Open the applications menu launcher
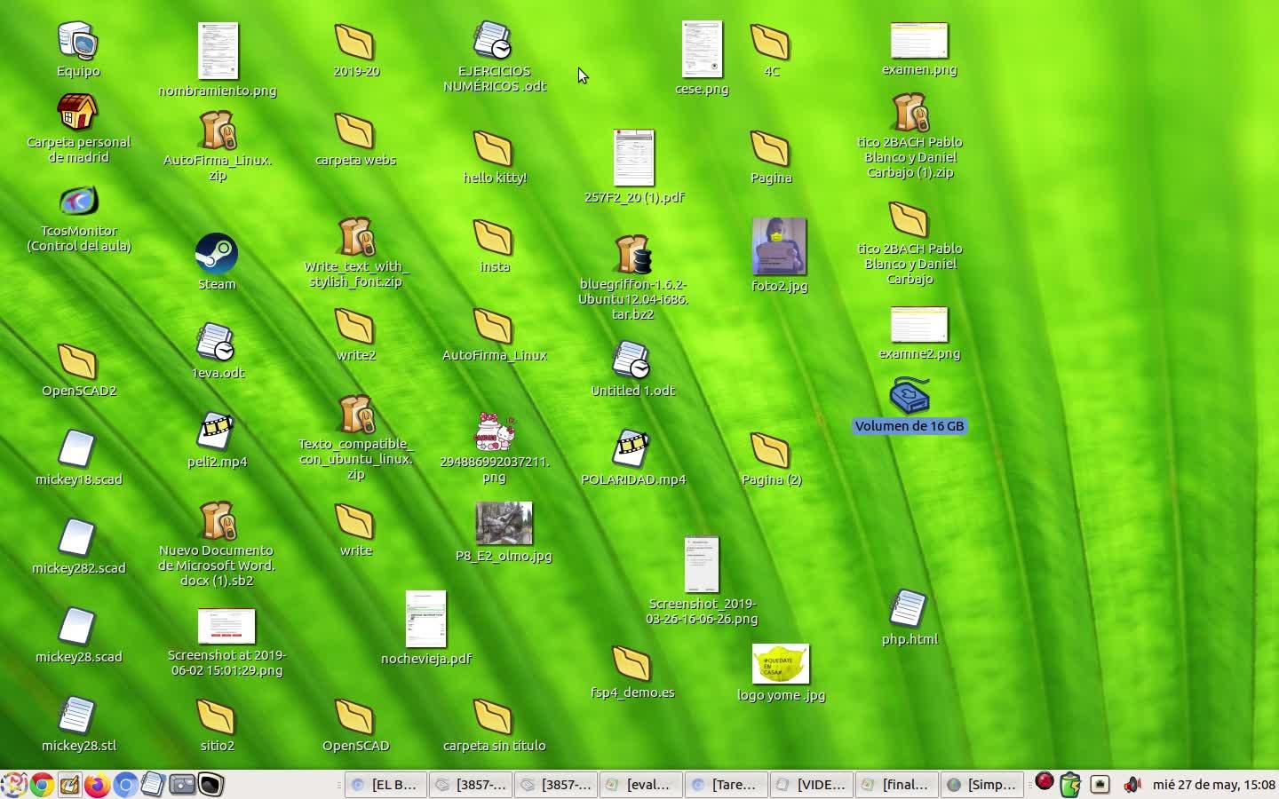 coord(13,785)
